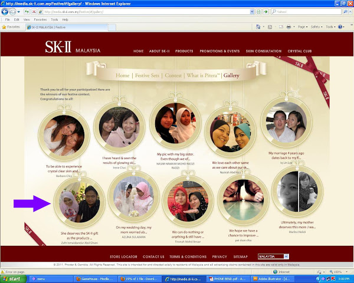
Task: Switch to GameHouse Mozilla taskbar window
Action: click(x=95, y=279)
